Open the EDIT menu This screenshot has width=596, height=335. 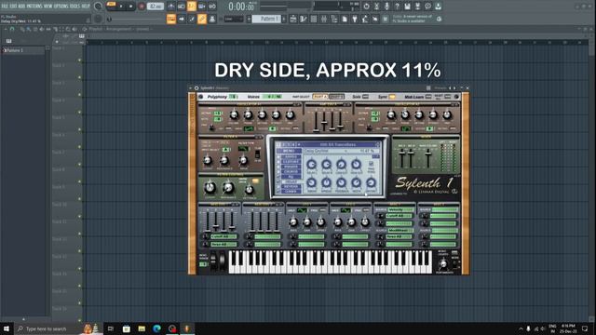click(13, 7)
